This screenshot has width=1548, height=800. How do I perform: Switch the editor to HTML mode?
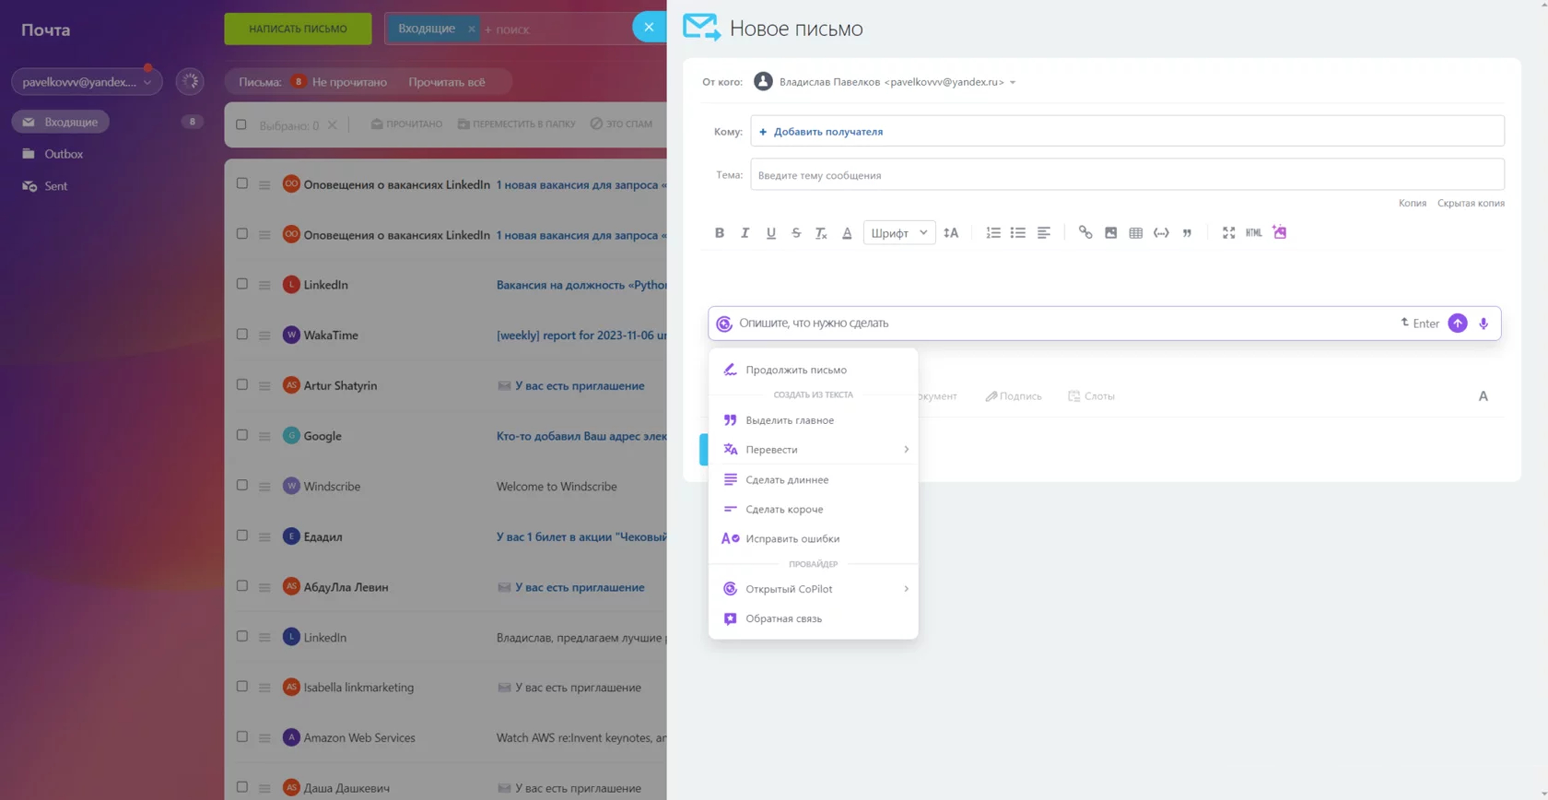point(1253,233)
